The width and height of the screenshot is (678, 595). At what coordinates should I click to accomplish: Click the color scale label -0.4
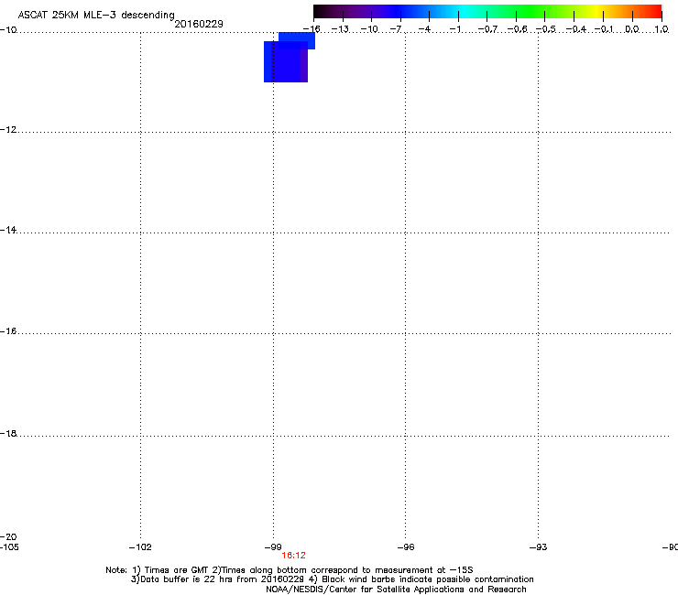[576, 29]
